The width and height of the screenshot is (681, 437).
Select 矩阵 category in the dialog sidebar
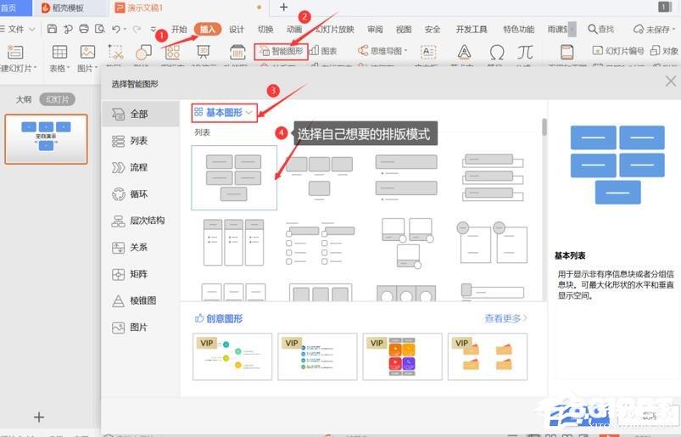pos(140,274)
